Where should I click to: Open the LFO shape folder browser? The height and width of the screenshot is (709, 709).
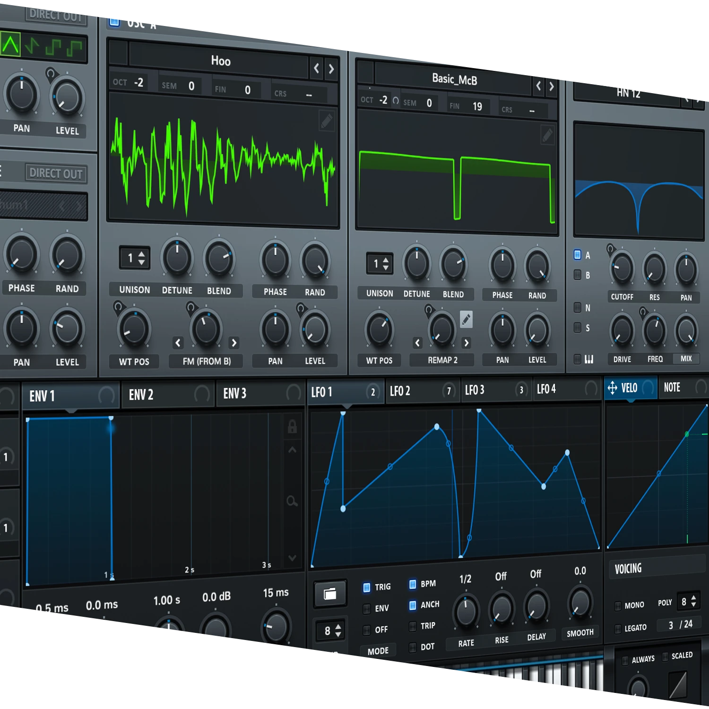coord(330,594)
